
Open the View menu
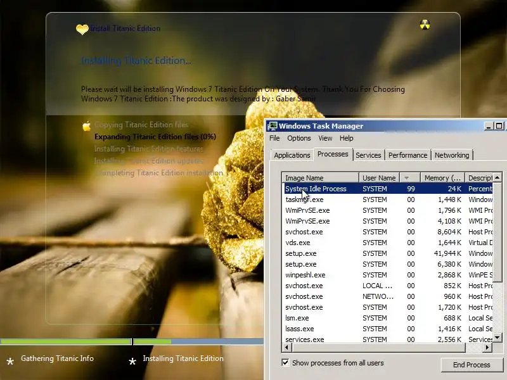coord(325,138)
